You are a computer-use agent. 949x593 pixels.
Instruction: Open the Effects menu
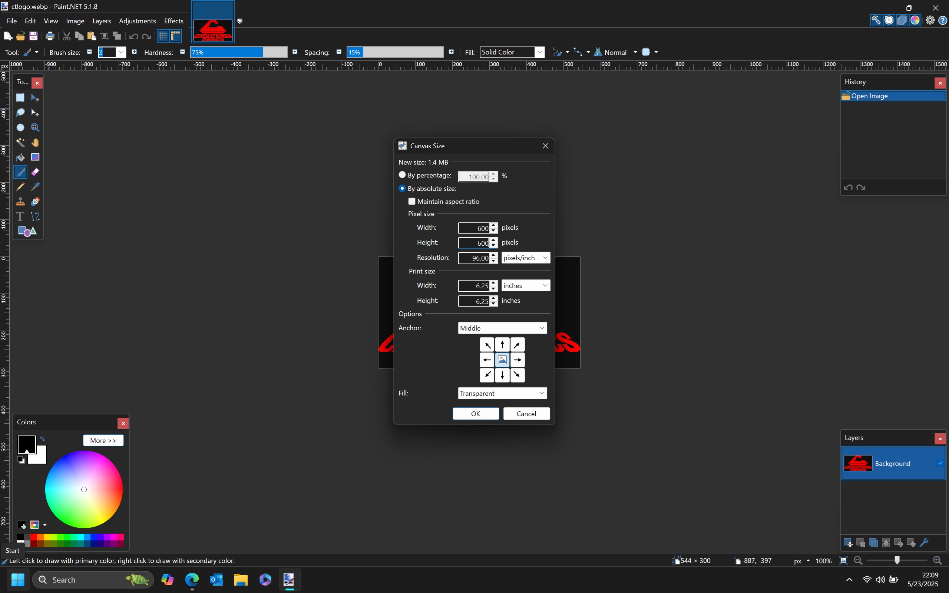(x=174, y=21)
